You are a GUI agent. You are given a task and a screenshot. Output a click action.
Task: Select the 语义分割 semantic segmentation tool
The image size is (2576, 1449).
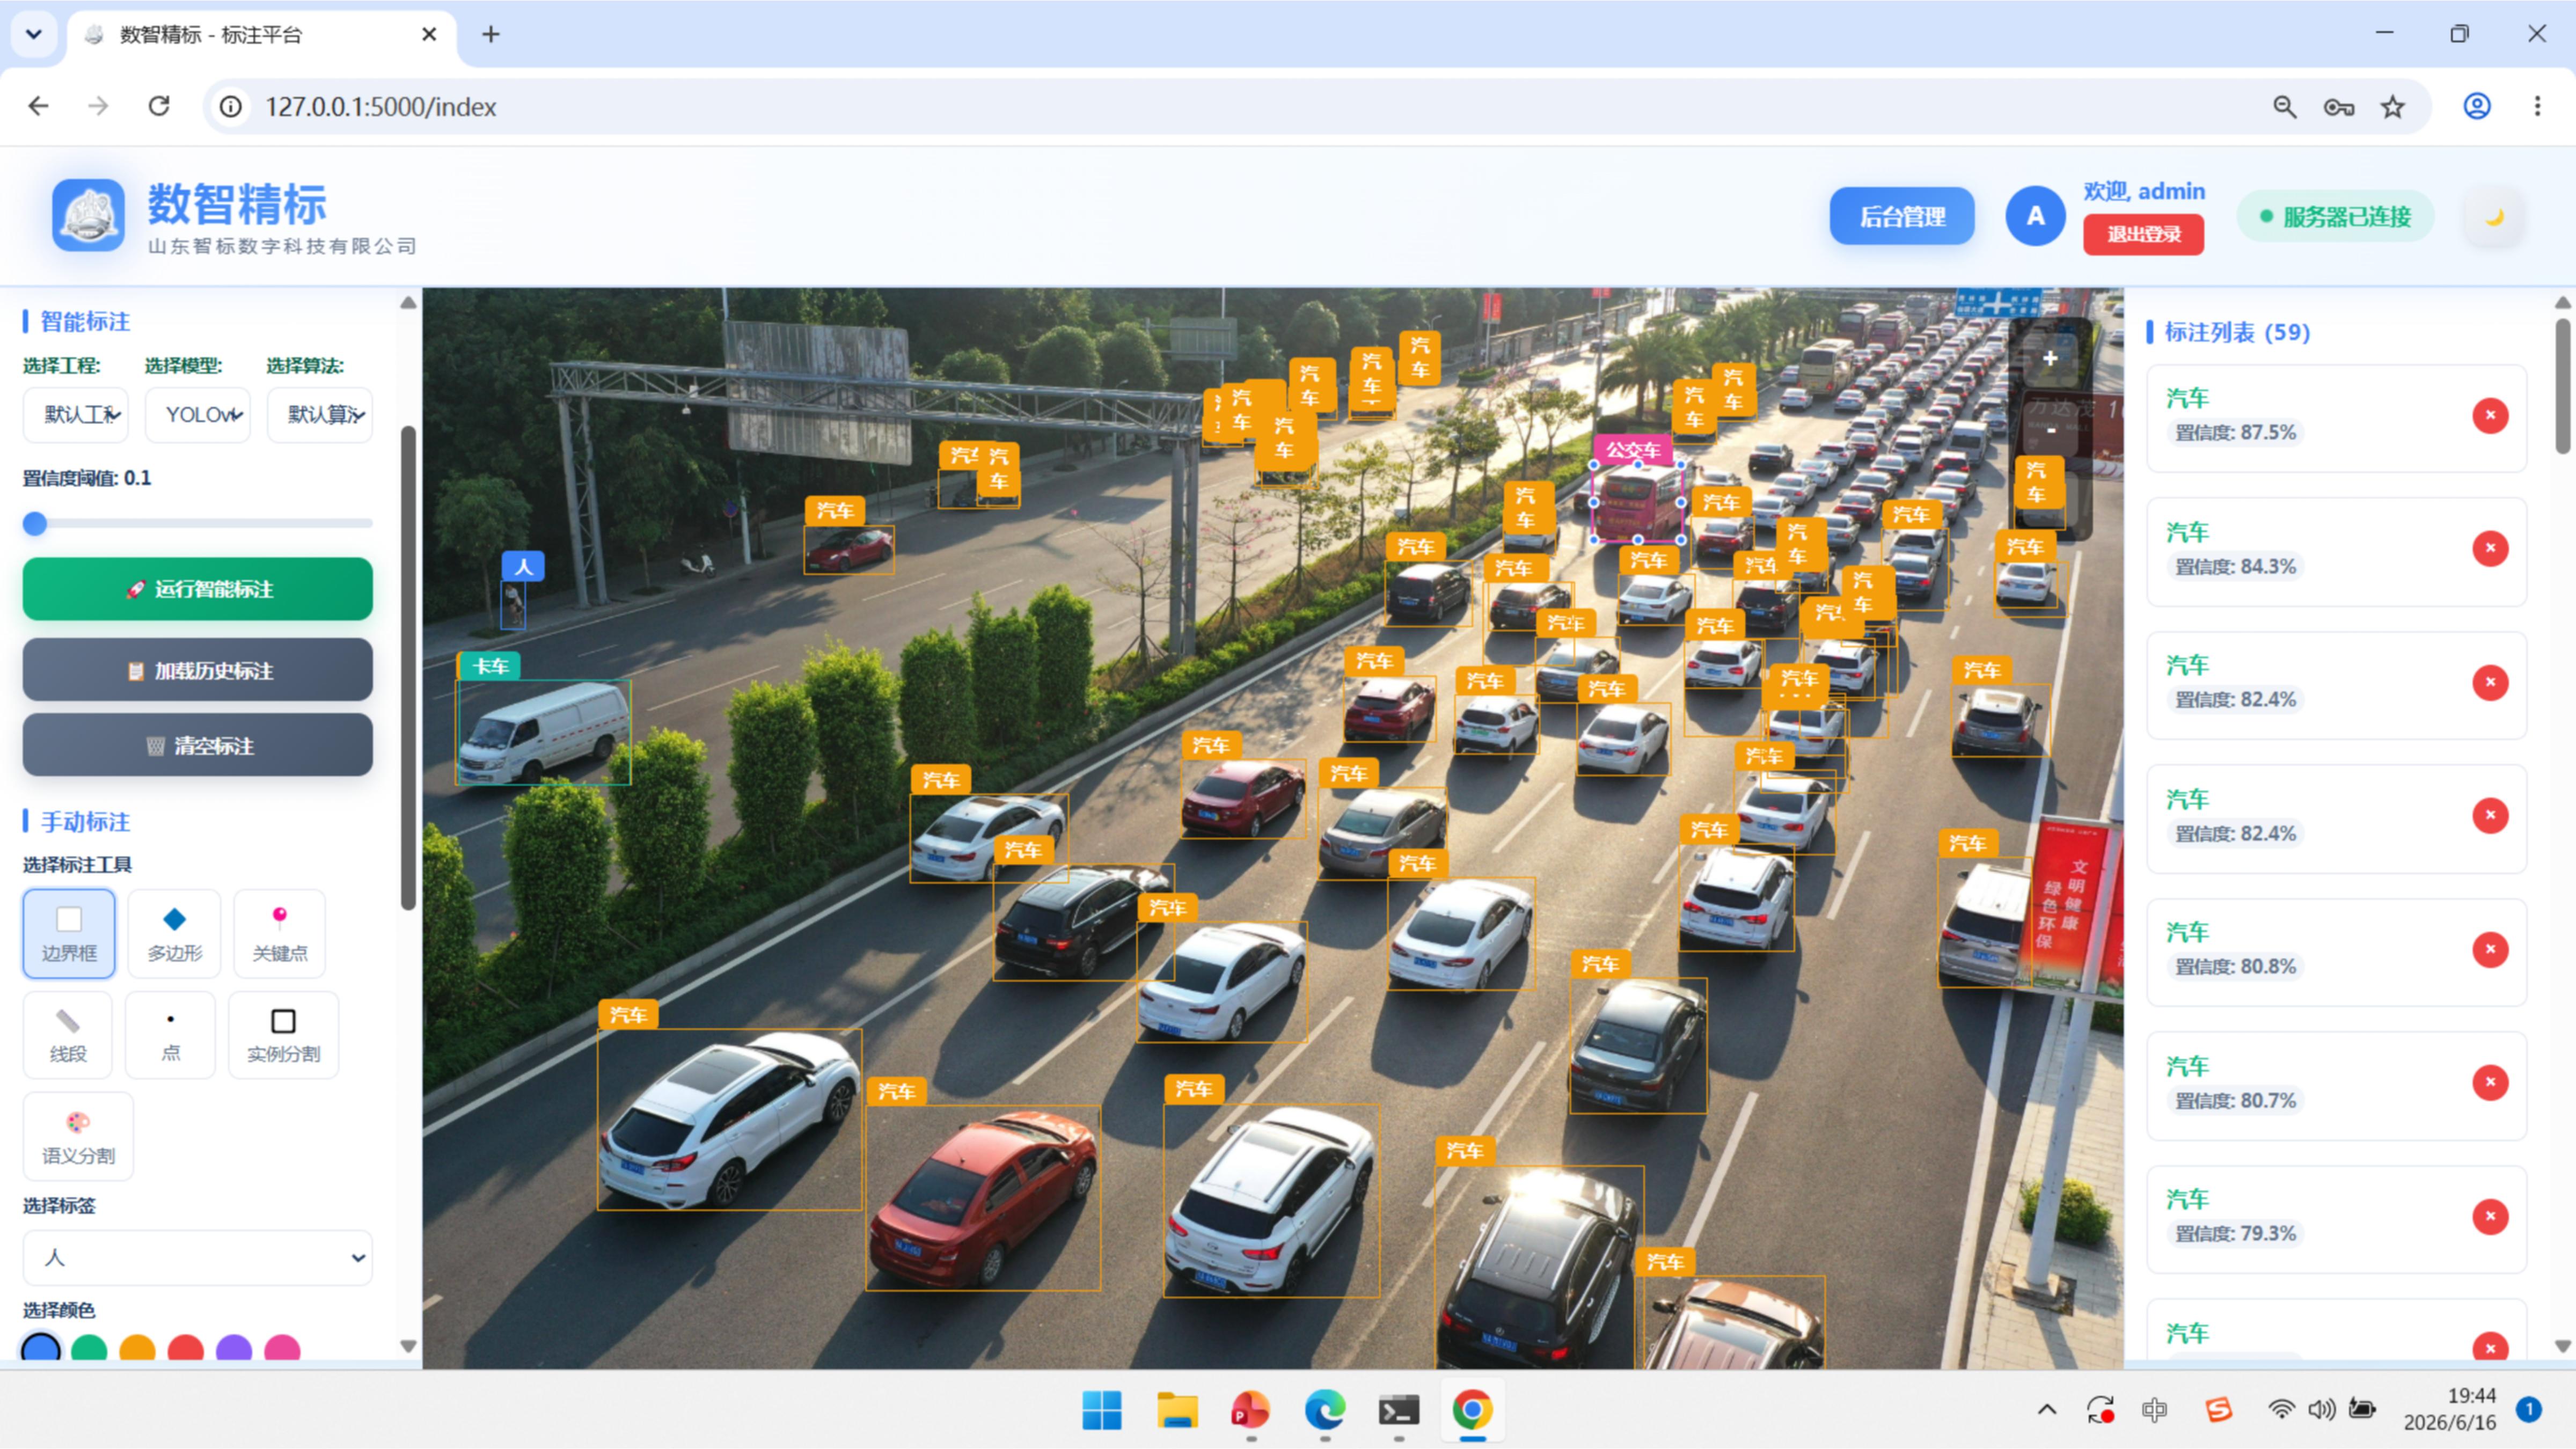click(x=78, y=1137)
